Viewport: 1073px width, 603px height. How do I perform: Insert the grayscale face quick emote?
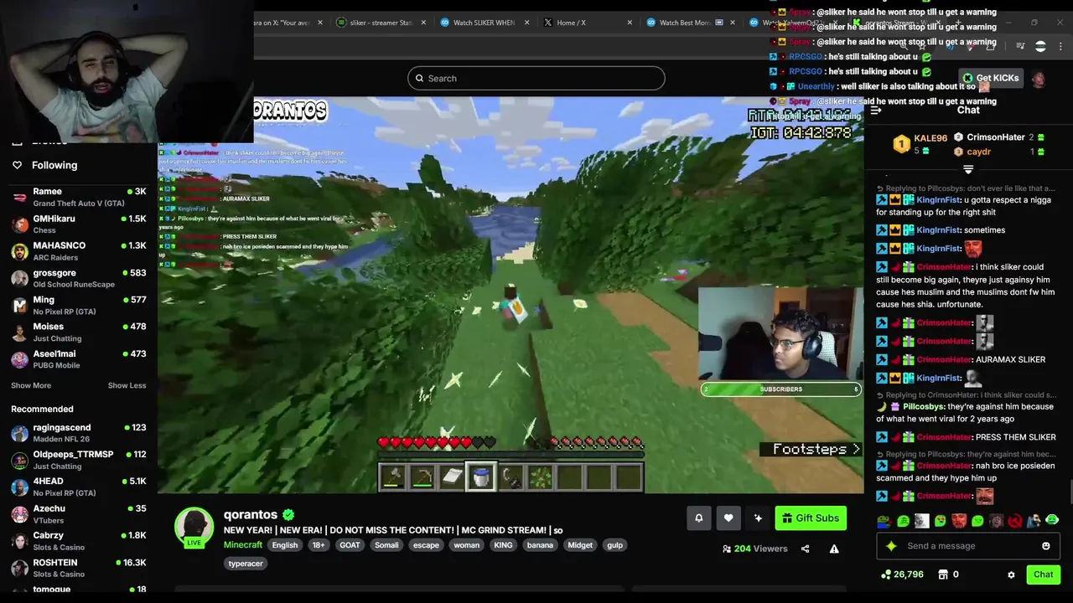click(x=922, y=521)
